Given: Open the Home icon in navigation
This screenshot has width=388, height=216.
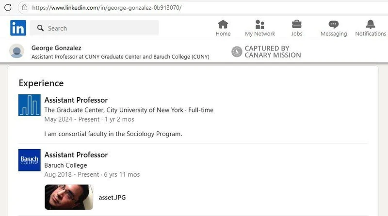Looking at the screenshot, I should coord(223,24).
